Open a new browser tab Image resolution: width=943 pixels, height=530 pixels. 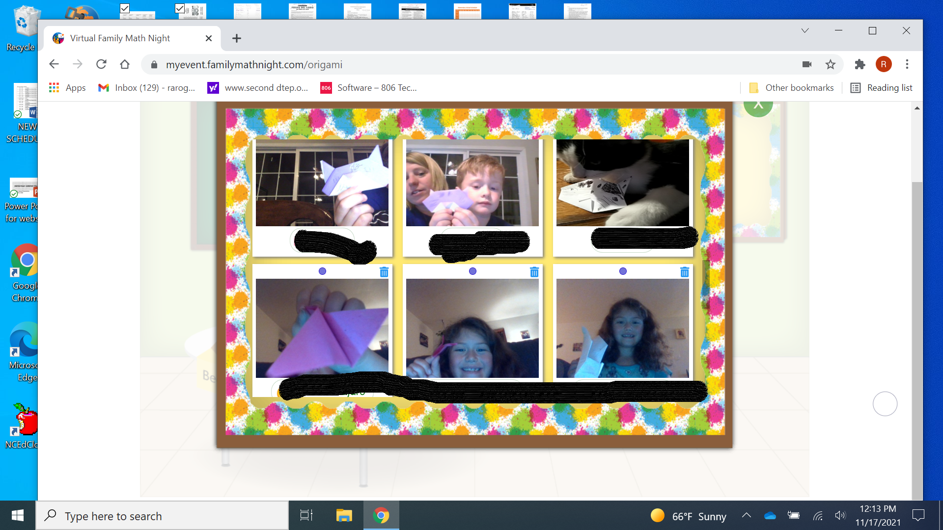[x=237, y=38]
